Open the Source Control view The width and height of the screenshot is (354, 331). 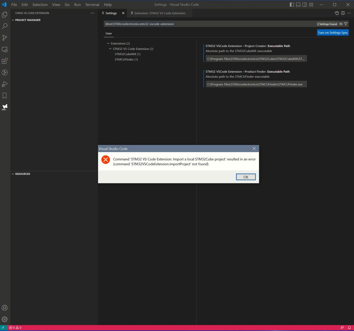pyautogui.click(x=5, y=38)
